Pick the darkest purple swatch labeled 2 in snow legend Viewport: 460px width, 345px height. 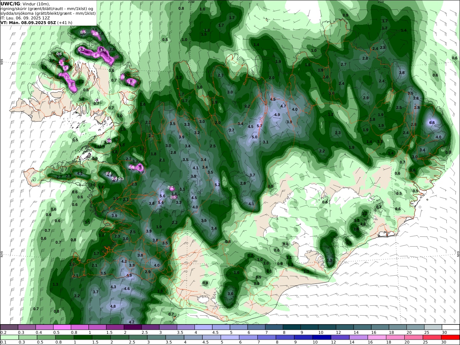click(x=132, y=327)
